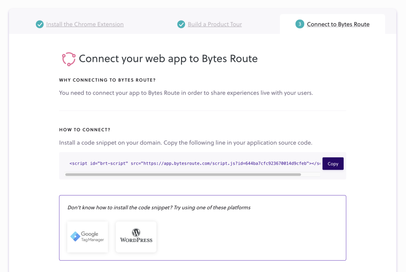Click the Connect to Bytes Route link
This screenshot has height=272, width=406.
(338, 24)
